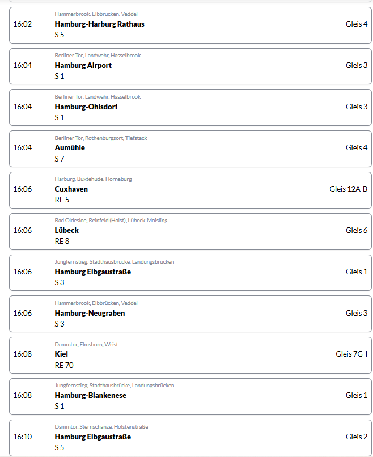Select the Lübeck RE 8 departure

click(x=190, y=231)
